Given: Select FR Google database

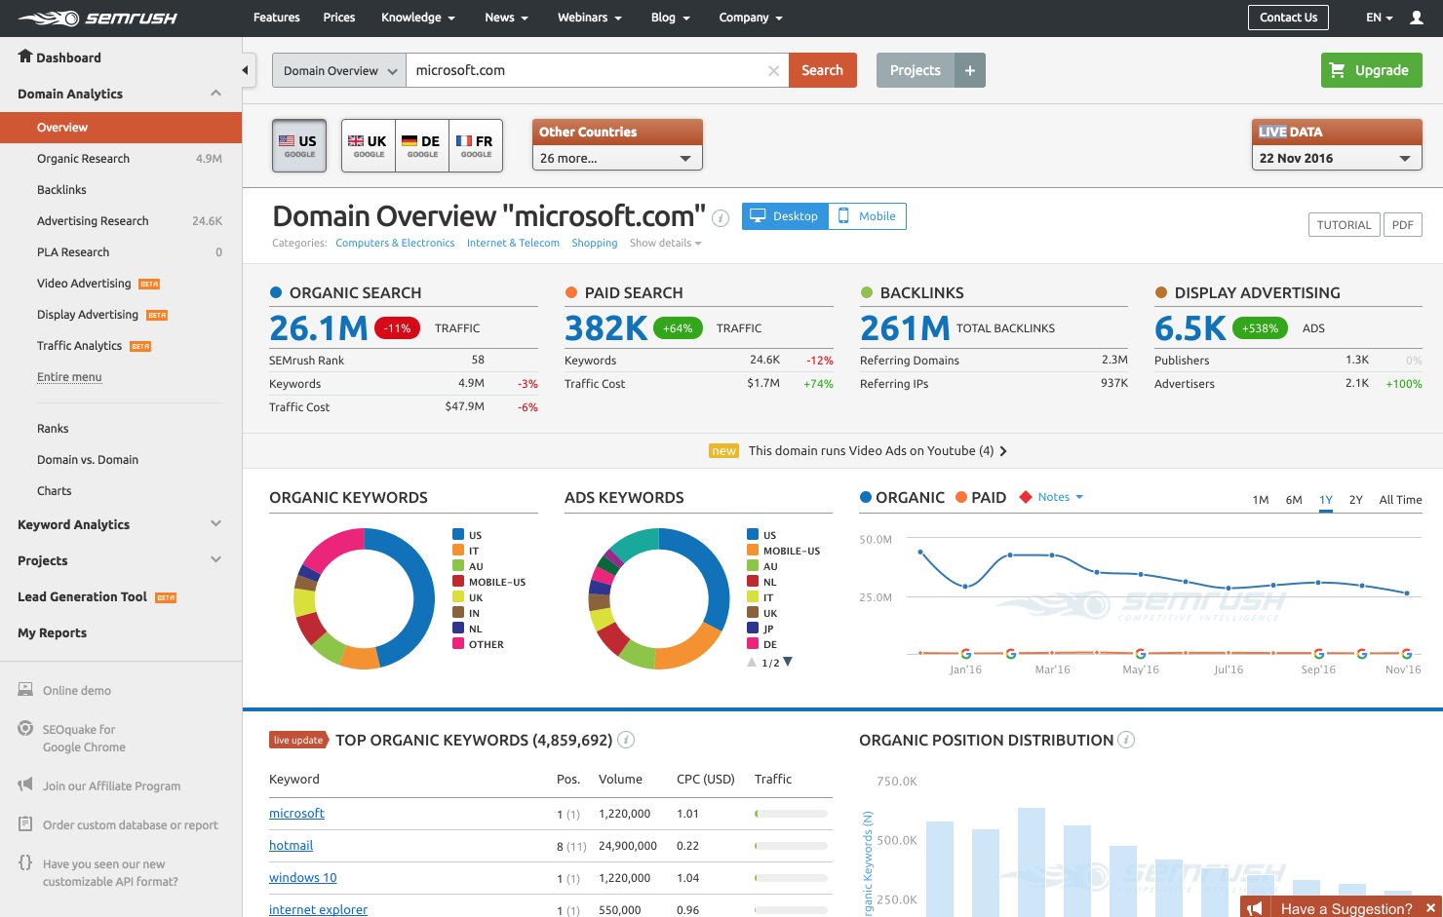Looking at the screenshot, I should click(476, 146).
